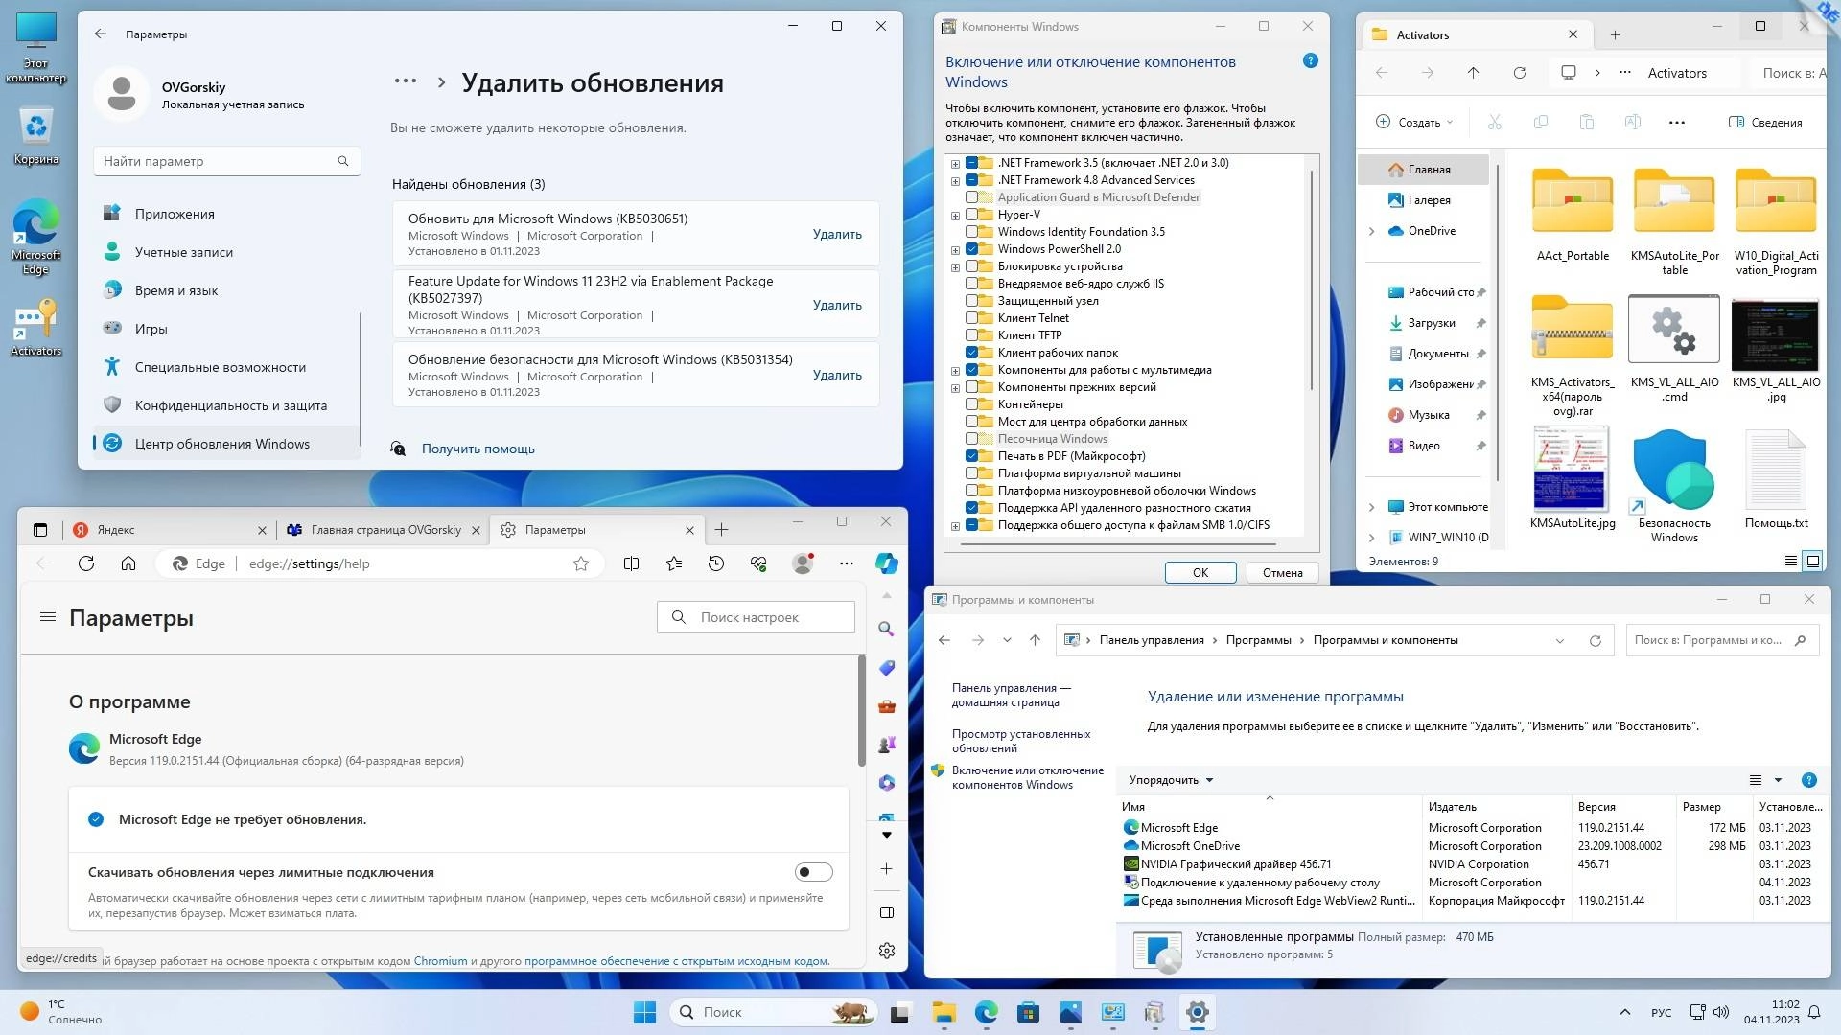
Task: Click the Settings search parameter field
Action: [226, 161]
